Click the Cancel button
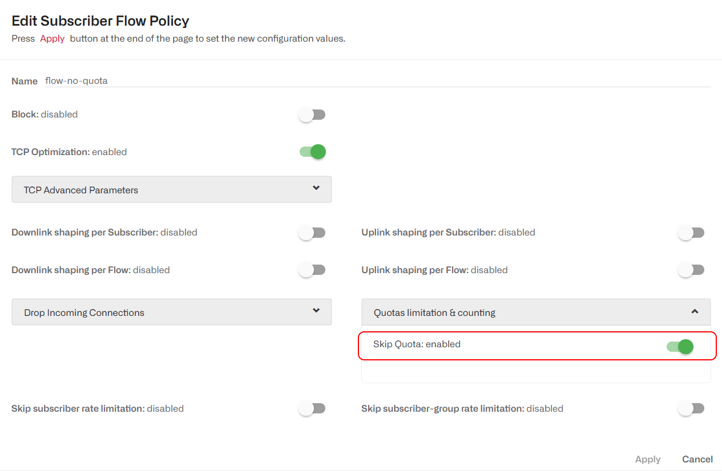722x471 pixels. coord(697,459)
